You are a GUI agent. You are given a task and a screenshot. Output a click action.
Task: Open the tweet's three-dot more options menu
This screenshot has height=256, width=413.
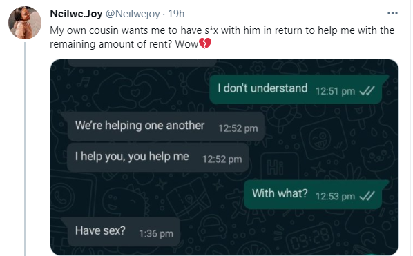[x=392, y=13]
